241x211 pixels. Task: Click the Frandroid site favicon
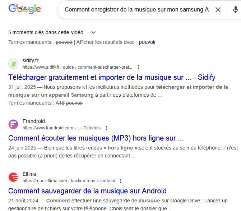pyautogui.click(x=13, y=124)
